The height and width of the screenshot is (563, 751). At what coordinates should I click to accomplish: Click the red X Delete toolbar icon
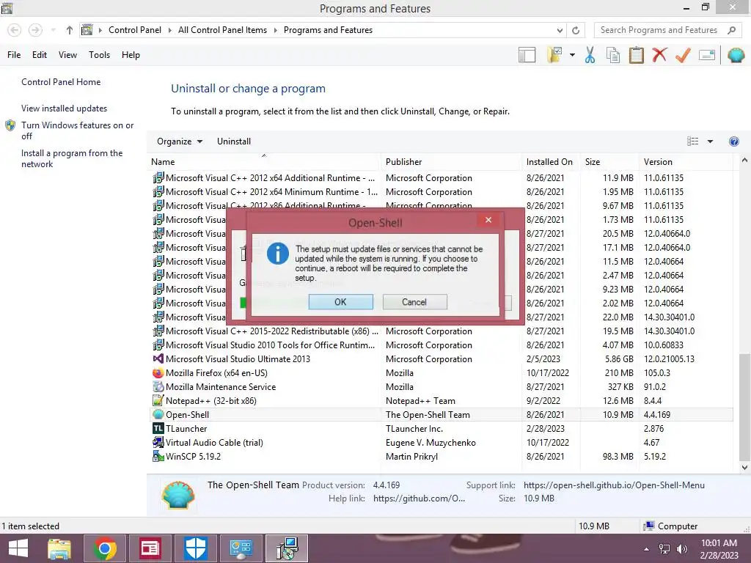tap(659, 55)
